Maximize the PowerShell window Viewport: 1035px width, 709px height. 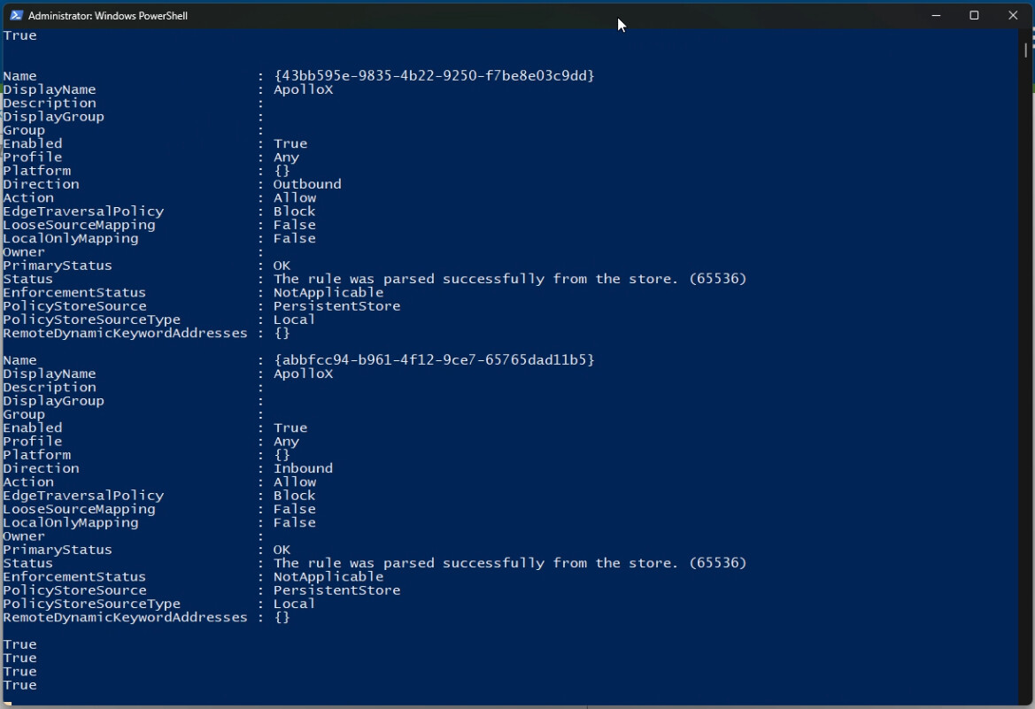pos(974,15)
